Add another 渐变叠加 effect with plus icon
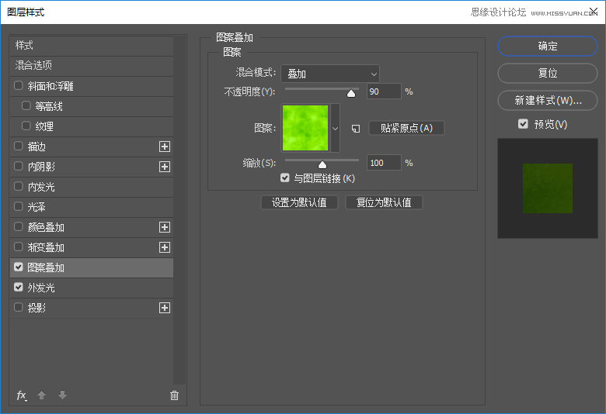This screenshot has width=606, height=414. tap(165, 247)
